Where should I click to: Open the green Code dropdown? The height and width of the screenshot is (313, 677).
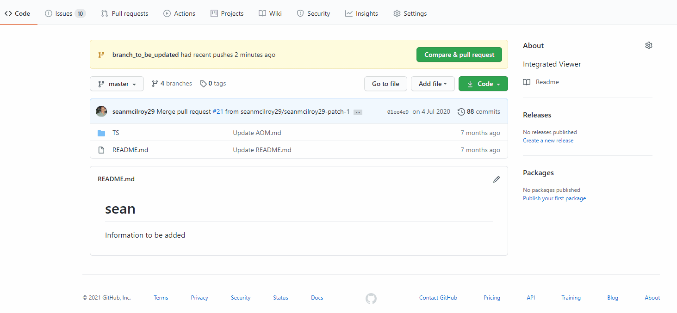pos(483,84)
